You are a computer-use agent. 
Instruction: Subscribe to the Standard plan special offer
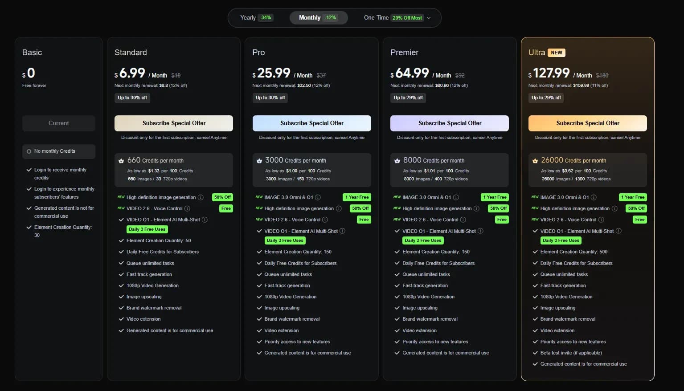pos(174,123)
